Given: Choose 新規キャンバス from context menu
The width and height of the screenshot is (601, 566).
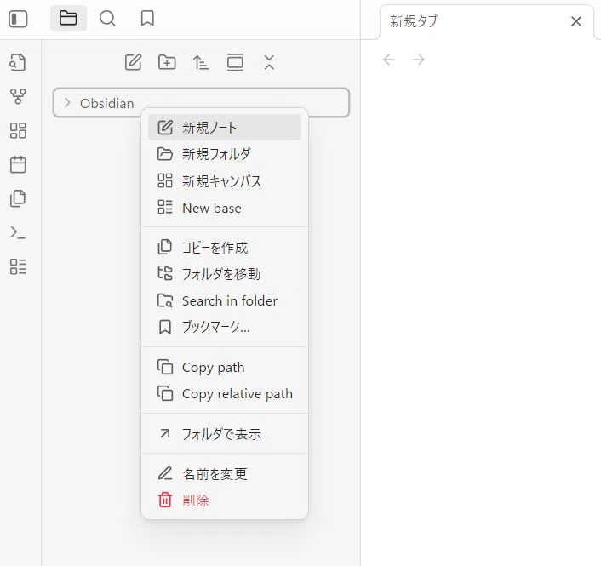Looking at the screenshot, I should coord(225,181).
